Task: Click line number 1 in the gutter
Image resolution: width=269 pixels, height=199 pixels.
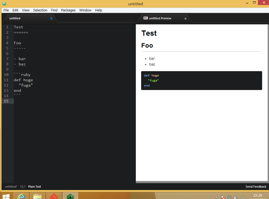Action: [7, 27]
